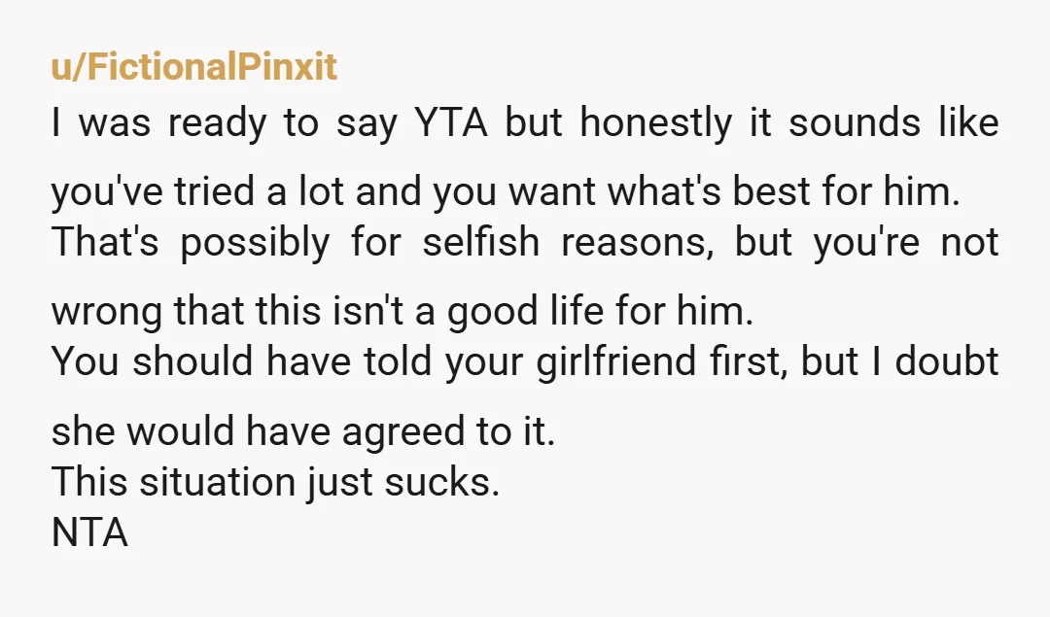This screenshot has width=1050, height=617.
Task: Click the word 'YTA' in the comment
Action: 451,123
